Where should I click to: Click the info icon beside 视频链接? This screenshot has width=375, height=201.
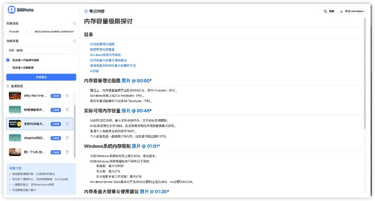75,23
